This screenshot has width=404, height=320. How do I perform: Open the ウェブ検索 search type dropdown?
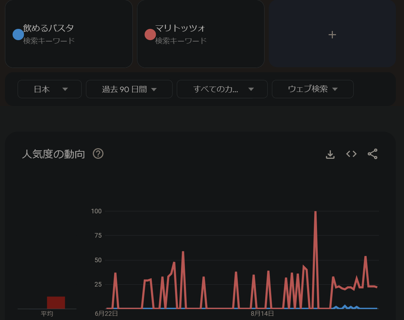(312, 89)
